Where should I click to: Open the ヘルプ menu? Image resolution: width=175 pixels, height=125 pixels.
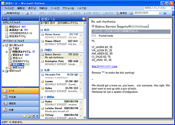coord(82,8)
